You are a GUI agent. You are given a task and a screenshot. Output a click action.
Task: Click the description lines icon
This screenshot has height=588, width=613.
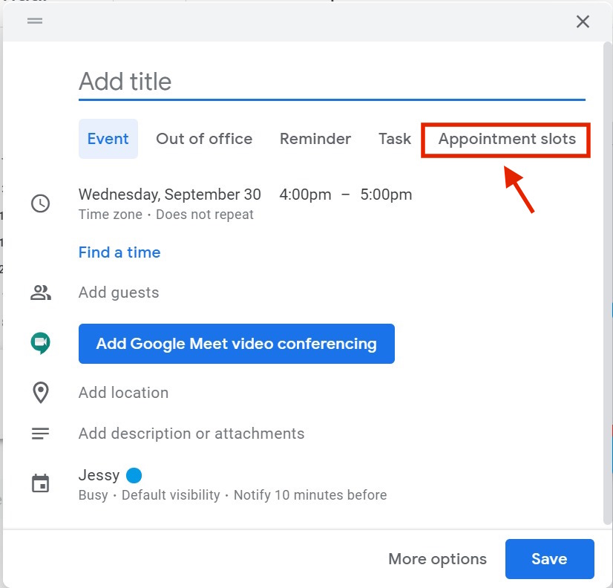pyautogui.click(x=40, y=434)
